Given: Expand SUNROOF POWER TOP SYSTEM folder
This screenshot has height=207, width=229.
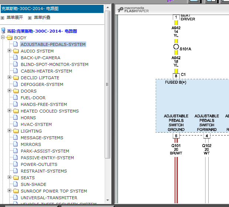Looking at the screenshot, I should (x=9, y=190).
